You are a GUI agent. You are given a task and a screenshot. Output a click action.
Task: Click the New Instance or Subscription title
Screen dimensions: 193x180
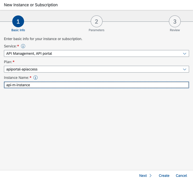click(31, 5)
